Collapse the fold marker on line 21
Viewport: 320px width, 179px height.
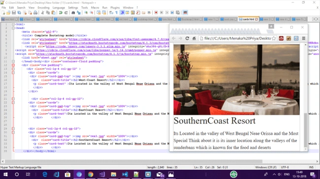coord(13,99)
